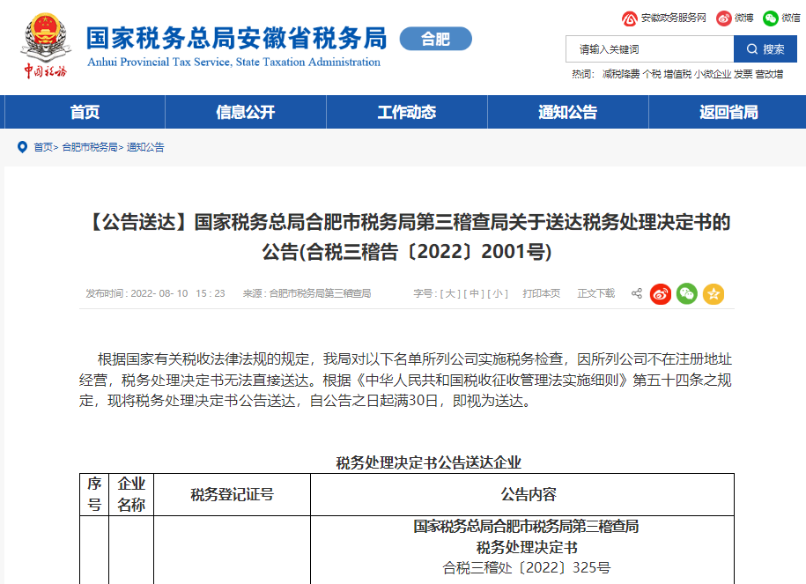Go to 通知公告 in navigation bar
Screen dimensions: 806x584
(x=568, y=112)
